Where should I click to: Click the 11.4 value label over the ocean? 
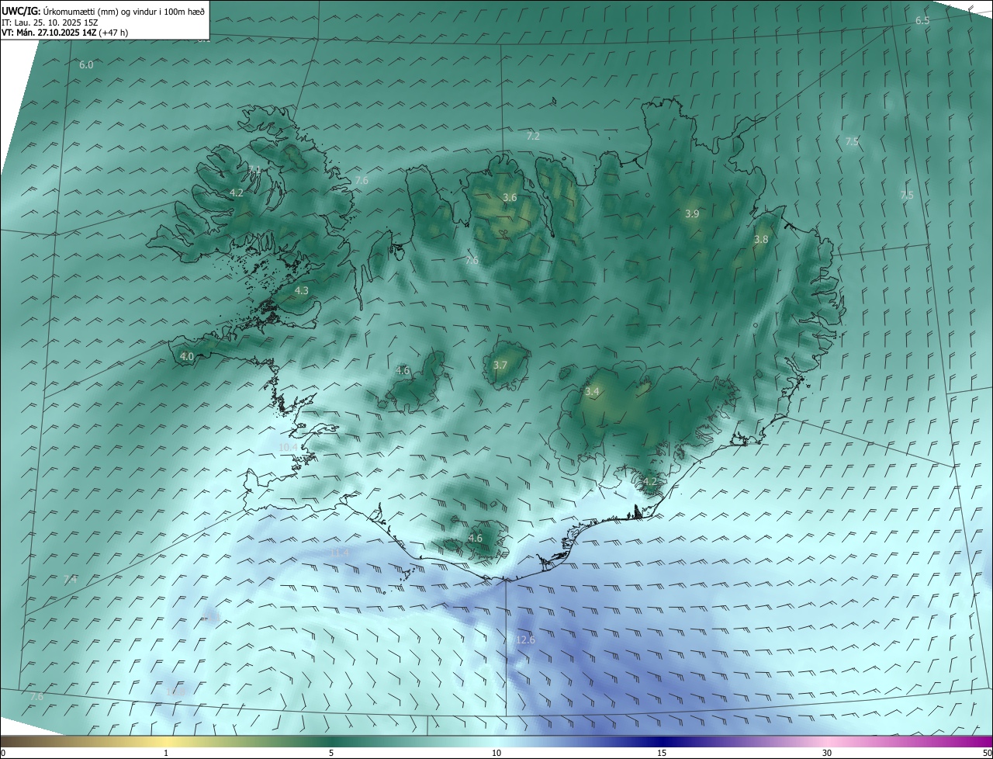click(x=341, y=553)
